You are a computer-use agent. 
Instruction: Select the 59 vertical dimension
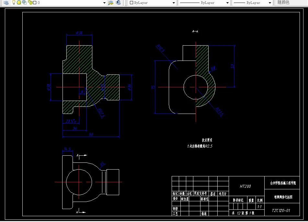pos(233,66)
